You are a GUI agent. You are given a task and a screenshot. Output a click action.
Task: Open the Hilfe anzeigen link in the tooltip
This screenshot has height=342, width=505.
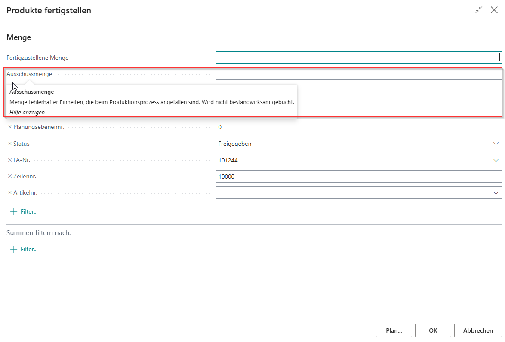point(27,112)
